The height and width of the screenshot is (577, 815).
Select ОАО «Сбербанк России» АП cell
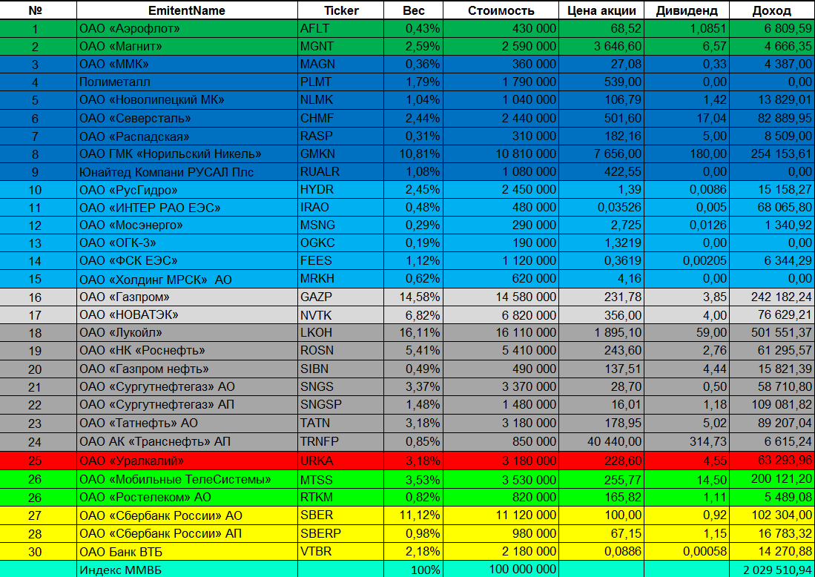[x=187, y=533]
